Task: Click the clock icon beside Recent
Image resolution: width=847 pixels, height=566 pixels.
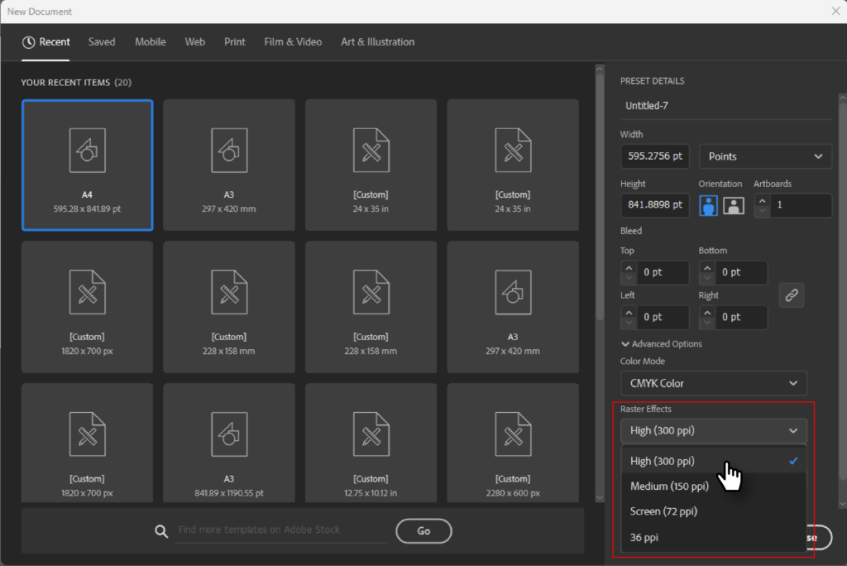Action: pyautogui.click(x=29, y=42)
